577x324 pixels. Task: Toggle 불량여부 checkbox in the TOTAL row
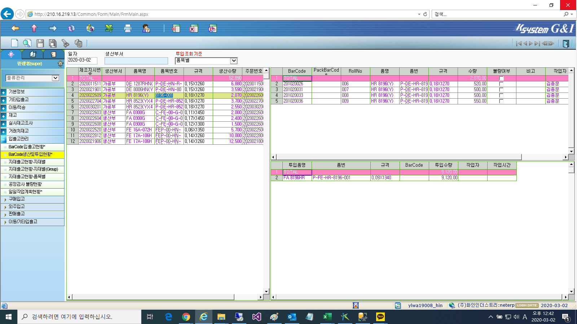(x=501, y=78)
